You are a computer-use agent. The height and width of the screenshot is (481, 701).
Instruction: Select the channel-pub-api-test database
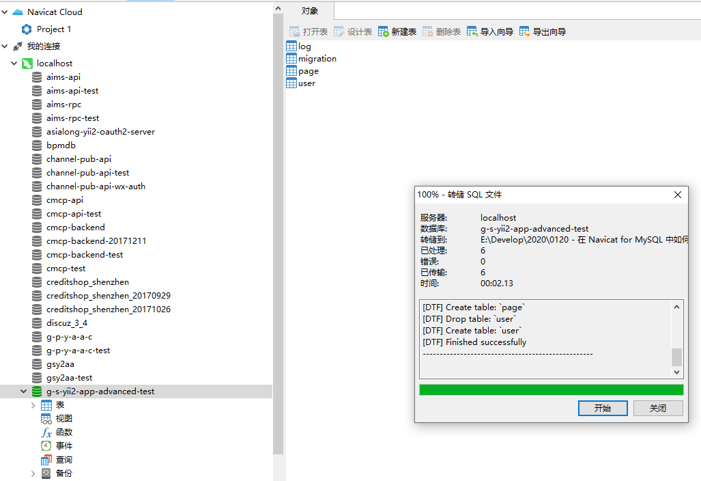tap(87, 173)
